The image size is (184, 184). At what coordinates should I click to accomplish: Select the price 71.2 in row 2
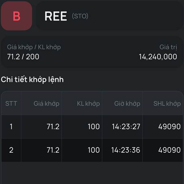click(x=53, y=150)
